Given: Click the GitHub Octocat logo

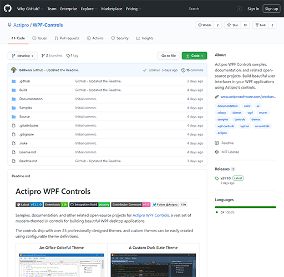Looking at the screenshot, I should point(8,8).
